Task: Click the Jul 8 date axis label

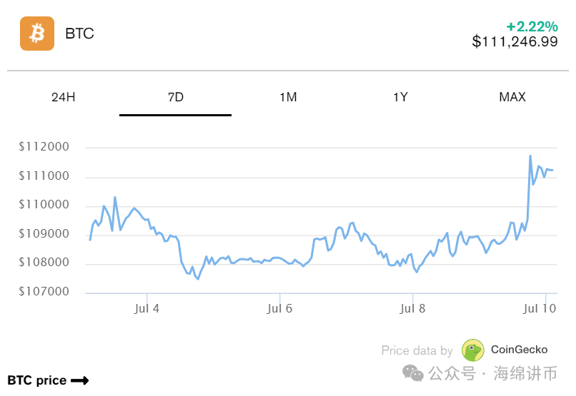Action: [412, 309]
